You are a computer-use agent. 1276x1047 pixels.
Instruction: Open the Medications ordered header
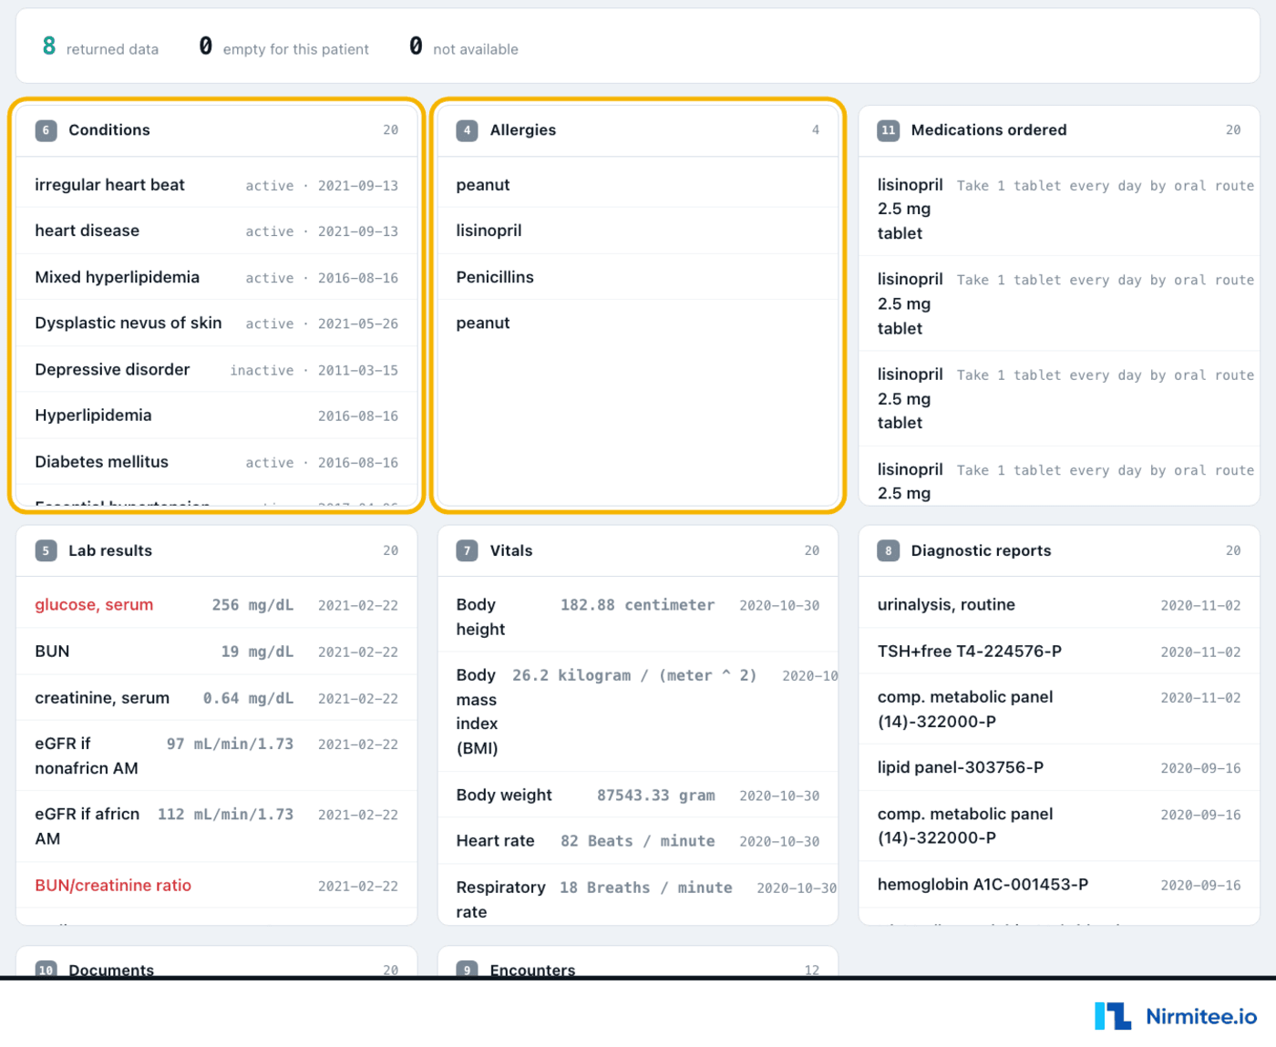[x=1059, y=130]
